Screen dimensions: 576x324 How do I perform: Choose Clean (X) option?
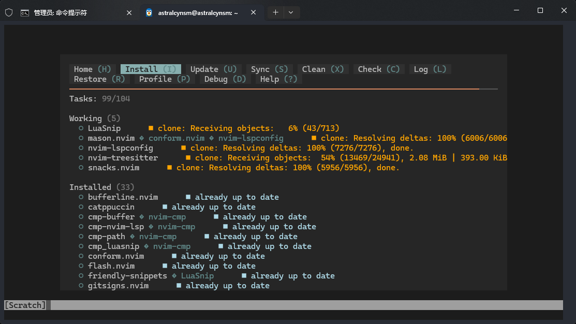[323, 69]
